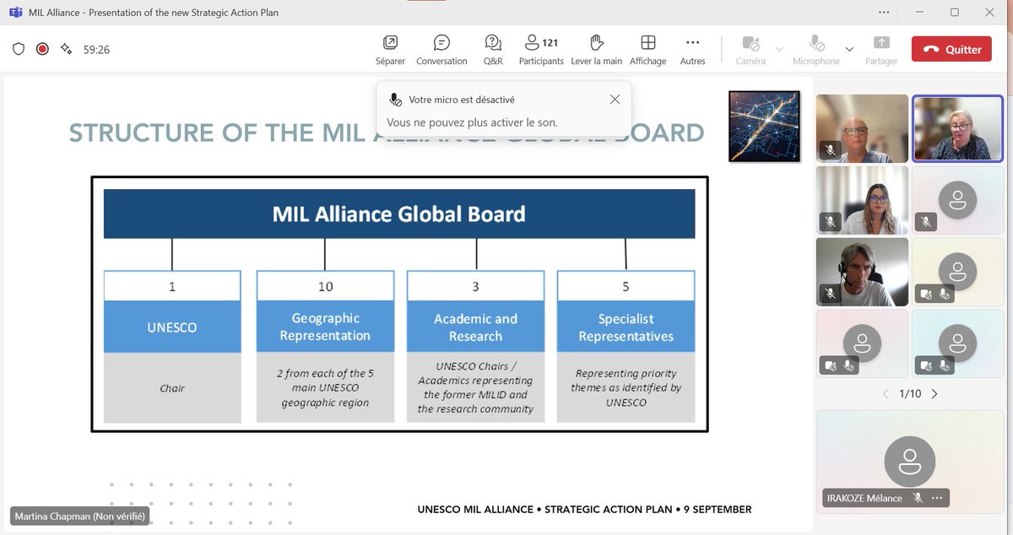1013x535 pixels.
Task: Select the active speaker video with blue border
Action: pyautogui.click(x=957, y=128)
